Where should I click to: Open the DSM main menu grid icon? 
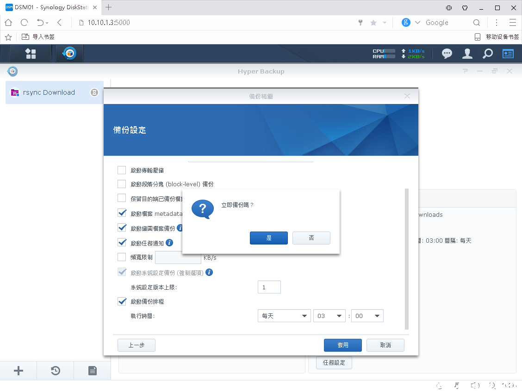31,54
